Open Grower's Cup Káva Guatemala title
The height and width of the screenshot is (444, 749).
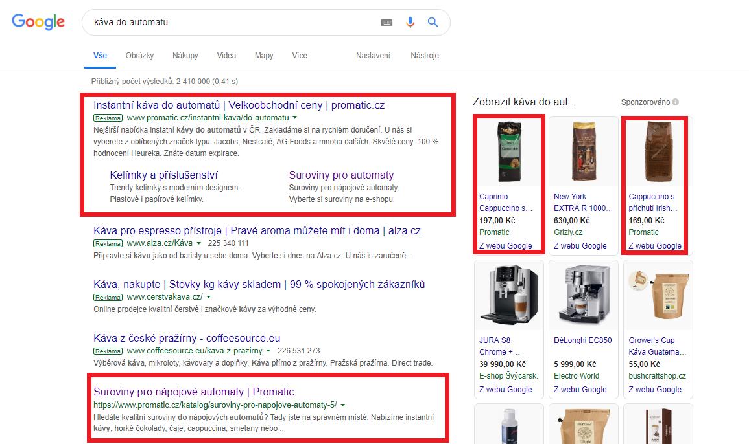[x=658, y=346]
